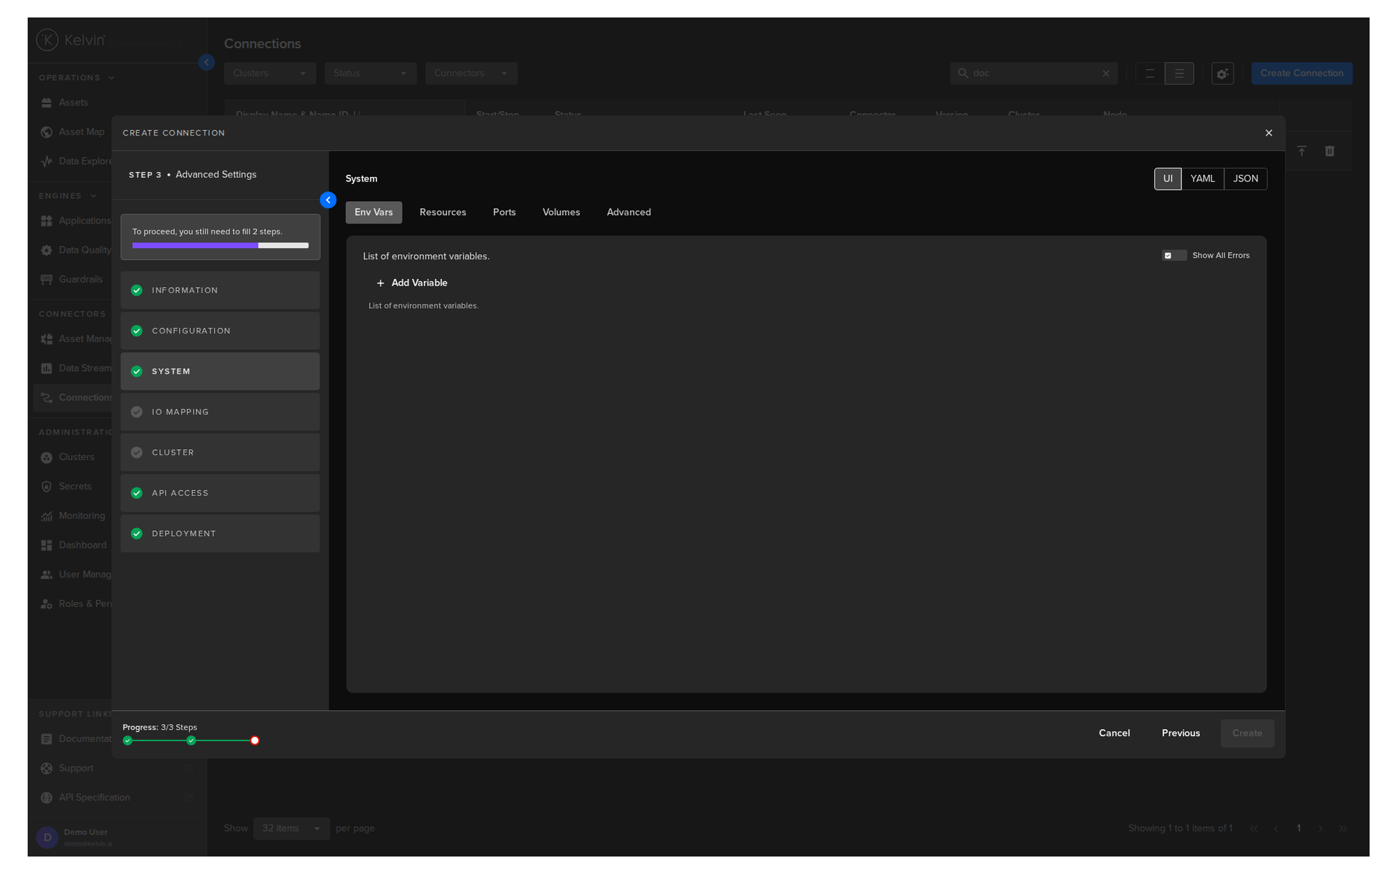Switch to the Advanced tab
Viewport: 1398px width, 874px height.
pos(628,212)
